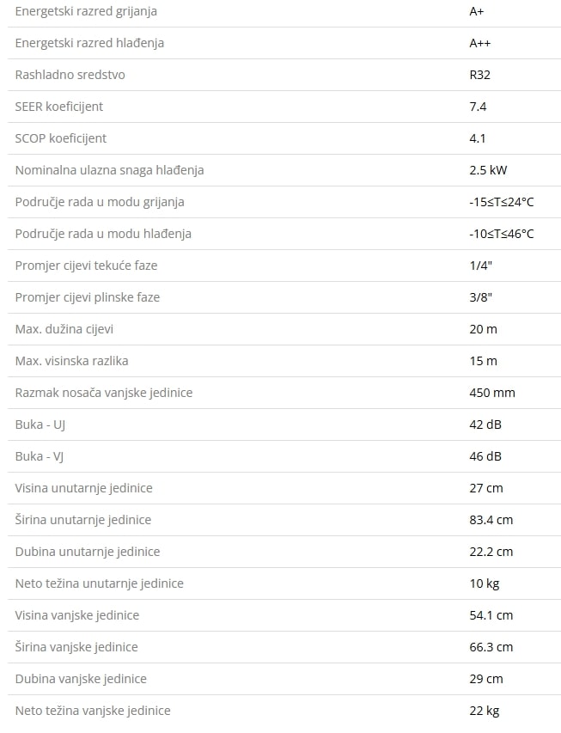Select the 450 mm bracket spacing value

point(491,393)
